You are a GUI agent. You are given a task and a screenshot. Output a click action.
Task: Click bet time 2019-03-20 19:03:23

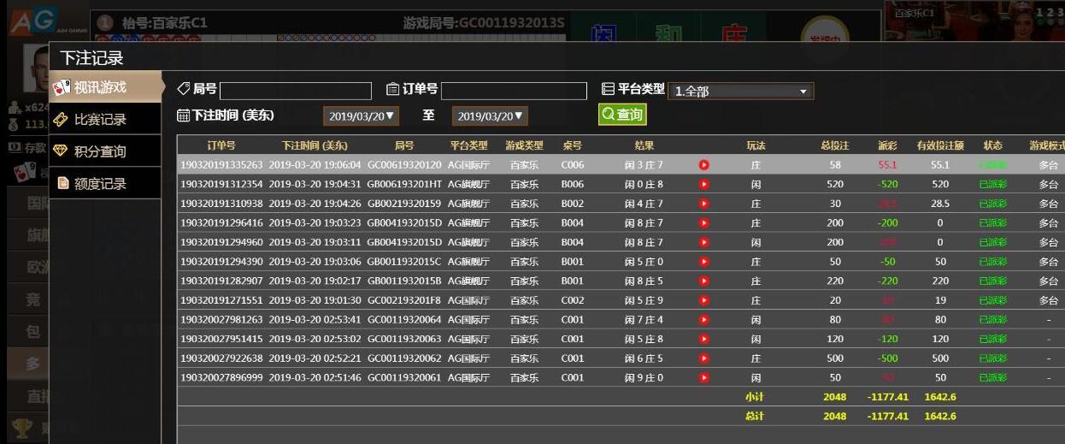click(x=315, y=222)
